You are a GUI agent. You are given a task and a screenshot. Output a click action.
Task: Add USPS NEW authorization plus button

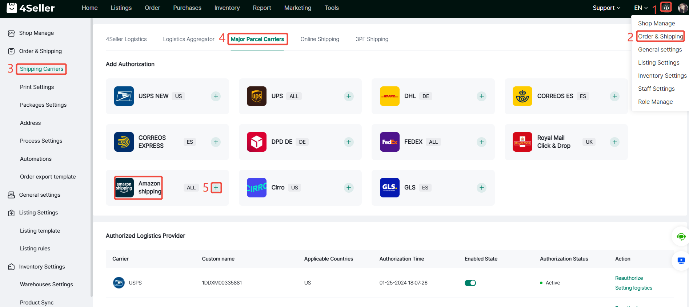coord(216,96)
